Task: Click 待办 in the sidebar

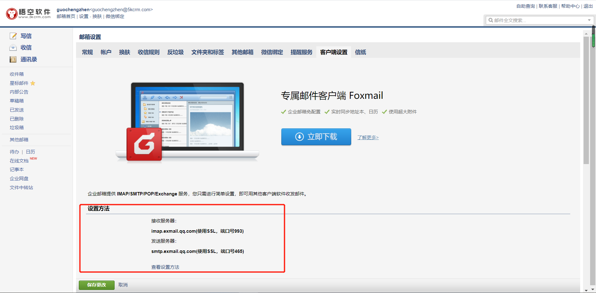Action: click(x=14, y=152)
